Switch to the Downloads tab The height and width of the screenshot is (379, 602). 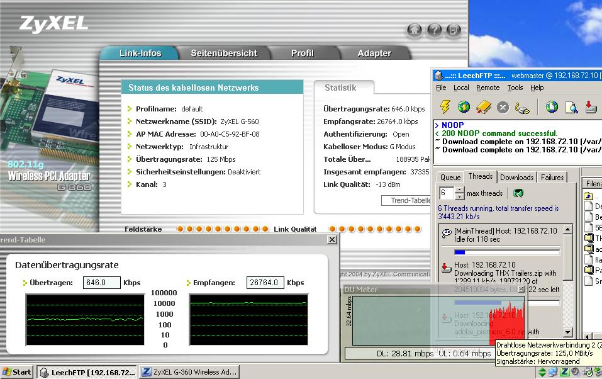(x=516, y=178)
